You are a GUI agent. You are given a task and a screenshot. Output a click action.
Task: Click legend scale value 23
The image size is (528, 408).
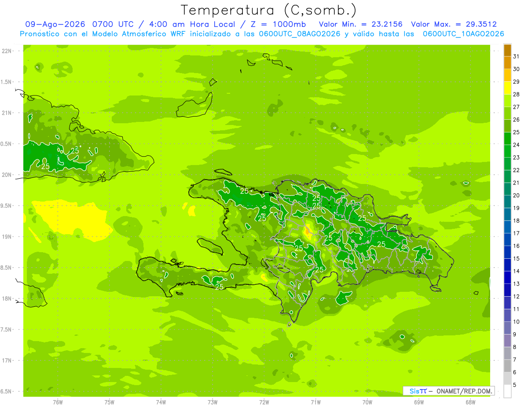coord(517,158)
